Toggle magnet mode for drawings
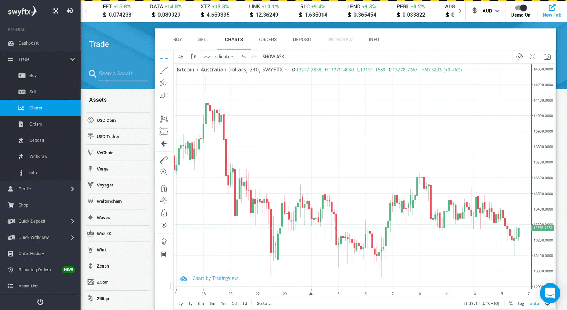The height and width of the screenshot is (310, 567). point(164,189)
